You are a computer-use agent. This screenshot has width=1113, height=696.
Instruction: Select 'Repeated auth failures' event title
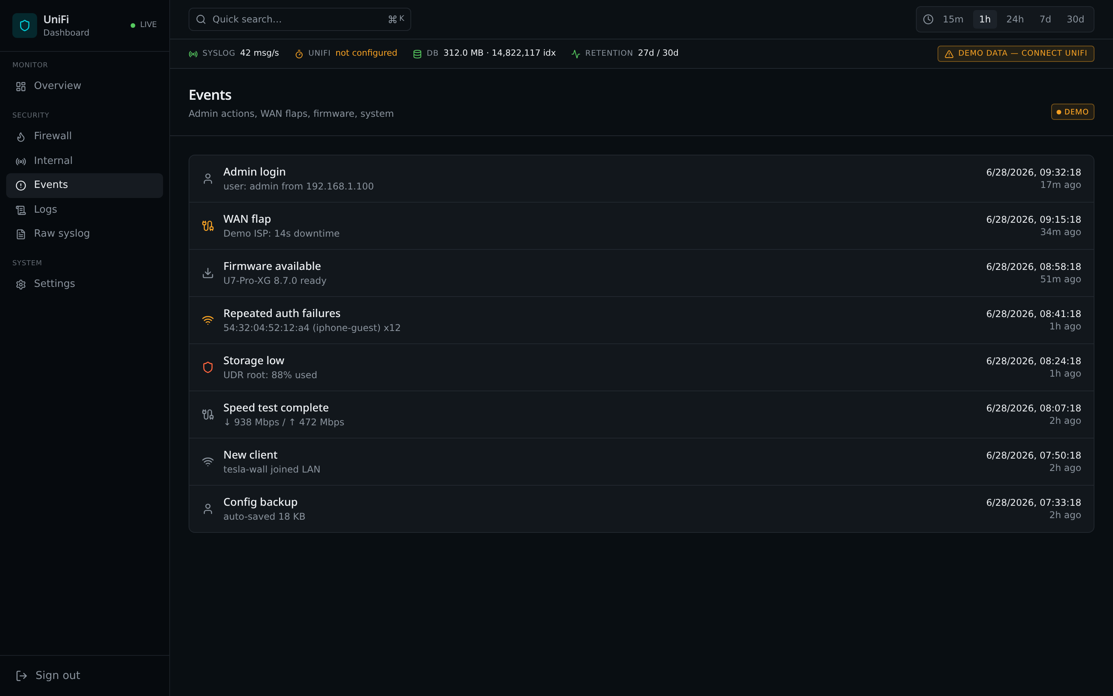point(281,314)
